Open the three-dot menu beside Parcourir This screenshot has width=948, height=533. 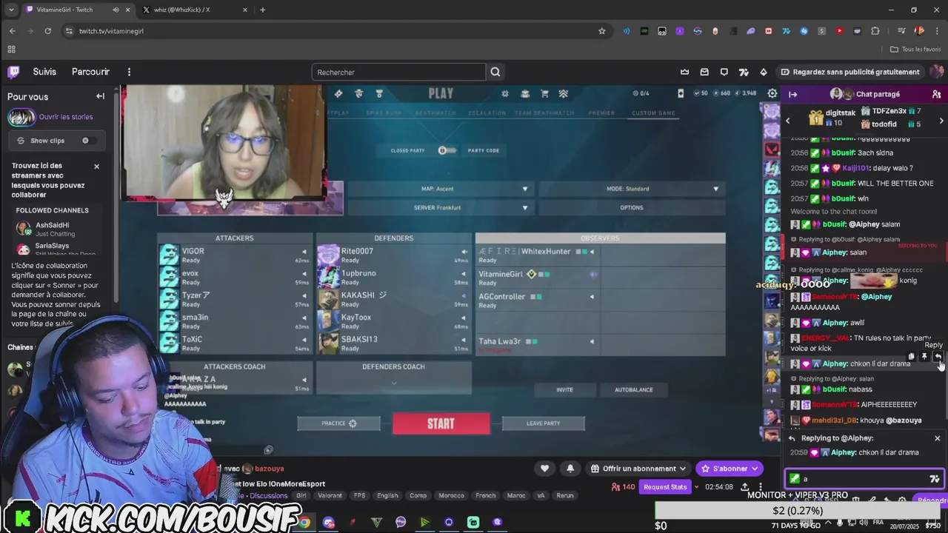(129, 72)
